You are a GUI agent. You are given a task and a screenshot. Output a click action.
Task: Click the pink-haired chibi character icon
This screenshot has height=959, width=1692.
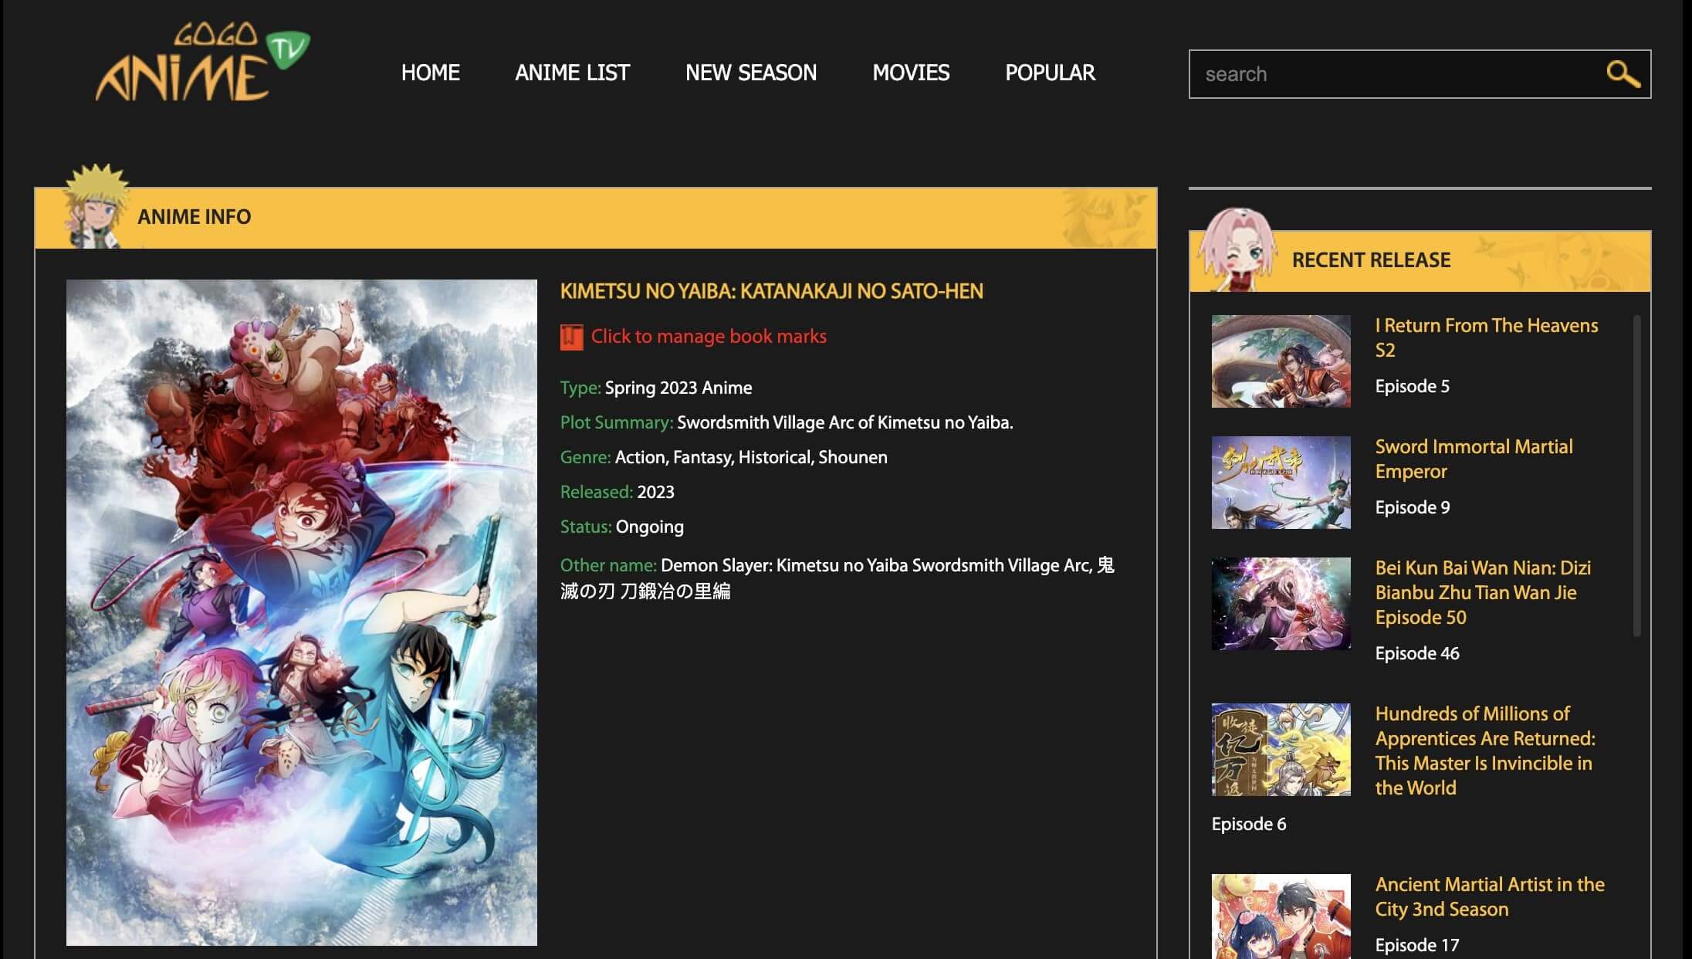tap(1237, 250)
